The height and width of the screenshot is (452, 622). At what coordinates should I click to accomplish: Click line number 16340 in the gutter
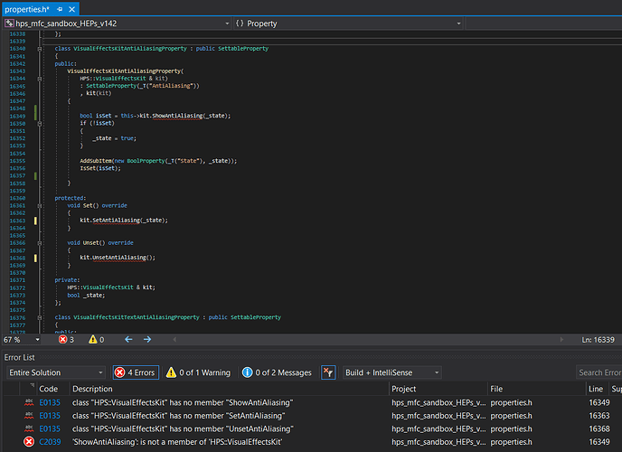(x=17, y=49)
